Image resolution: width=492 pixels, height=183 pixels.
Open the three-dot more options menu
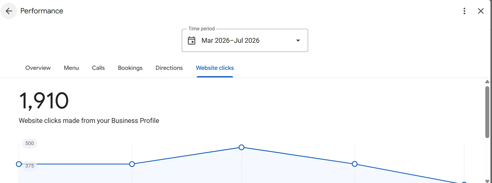[x=464, y=11]
